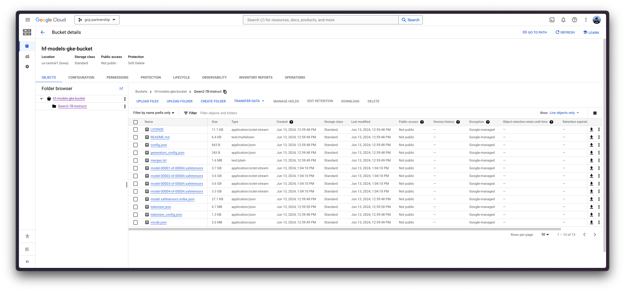The image size is (625, 292).
Task: Click the vertical page scrollbar
Action: (604, 145)
